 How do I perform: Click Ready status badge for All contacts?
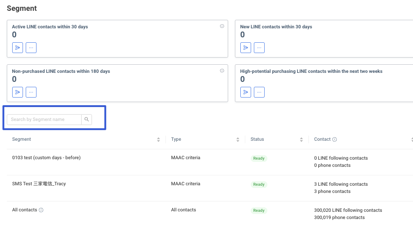click(x=259, y=210)
